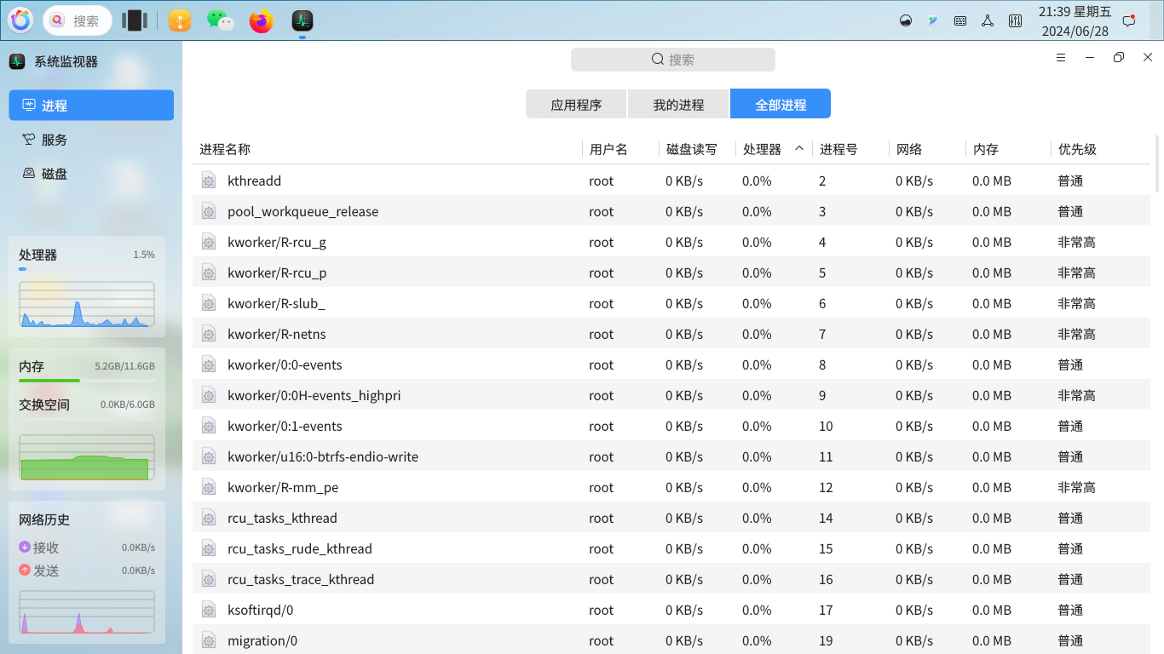Open the 磁盘 panel from the sidebar
This screenshot has height=654, width=1164.
coord(53,173)
